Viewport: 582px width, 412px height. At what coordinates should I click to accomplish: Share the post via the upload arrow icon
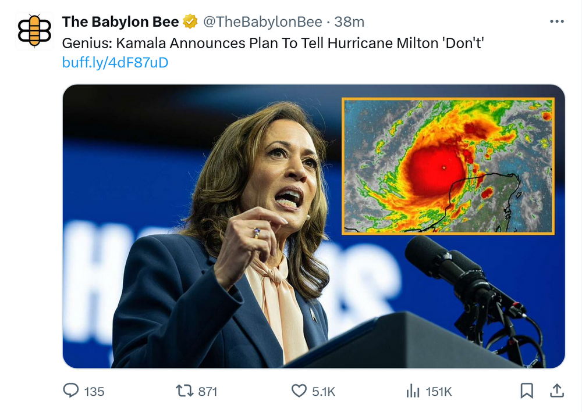click(556, 390)
